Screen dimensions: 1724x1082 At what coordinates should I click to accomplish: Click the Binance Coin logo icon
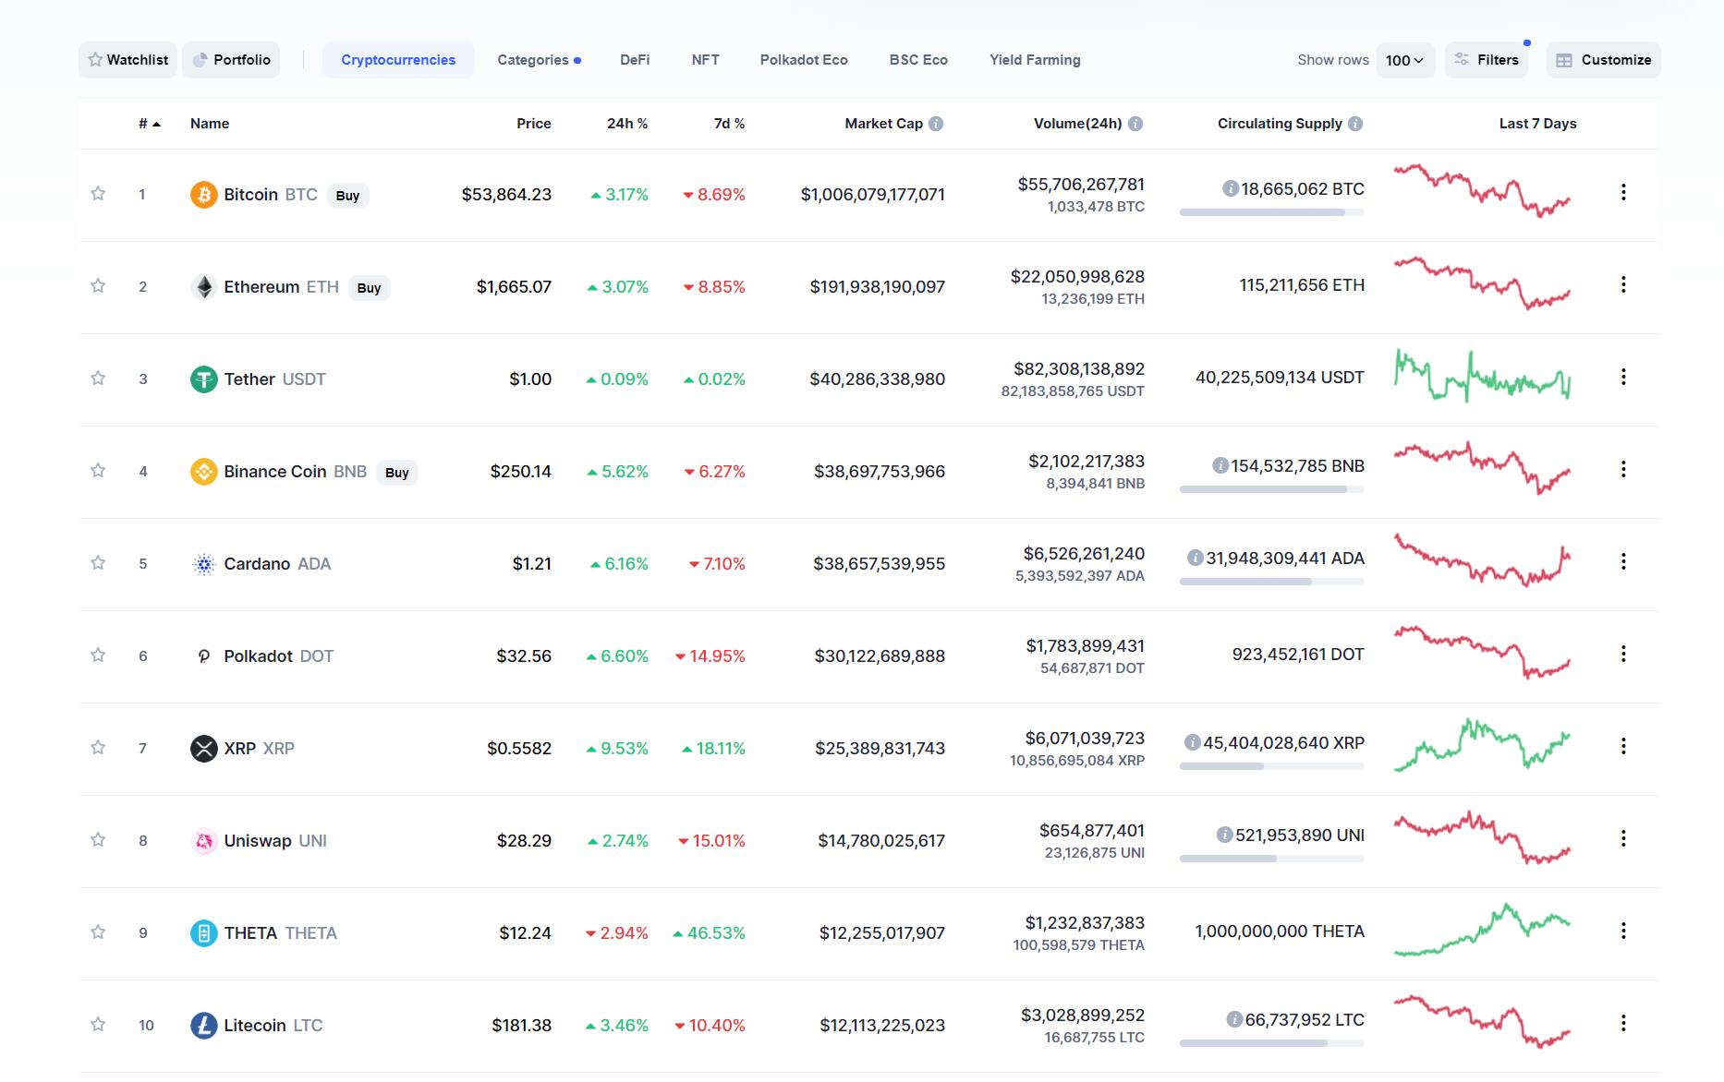coord(203,472)
